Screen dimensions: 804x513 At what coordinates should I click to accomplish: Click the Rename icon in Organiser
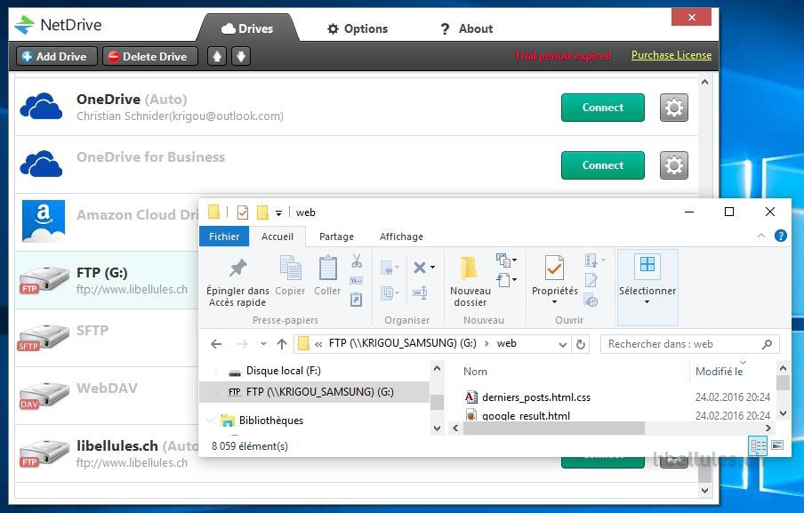point(420,293)
